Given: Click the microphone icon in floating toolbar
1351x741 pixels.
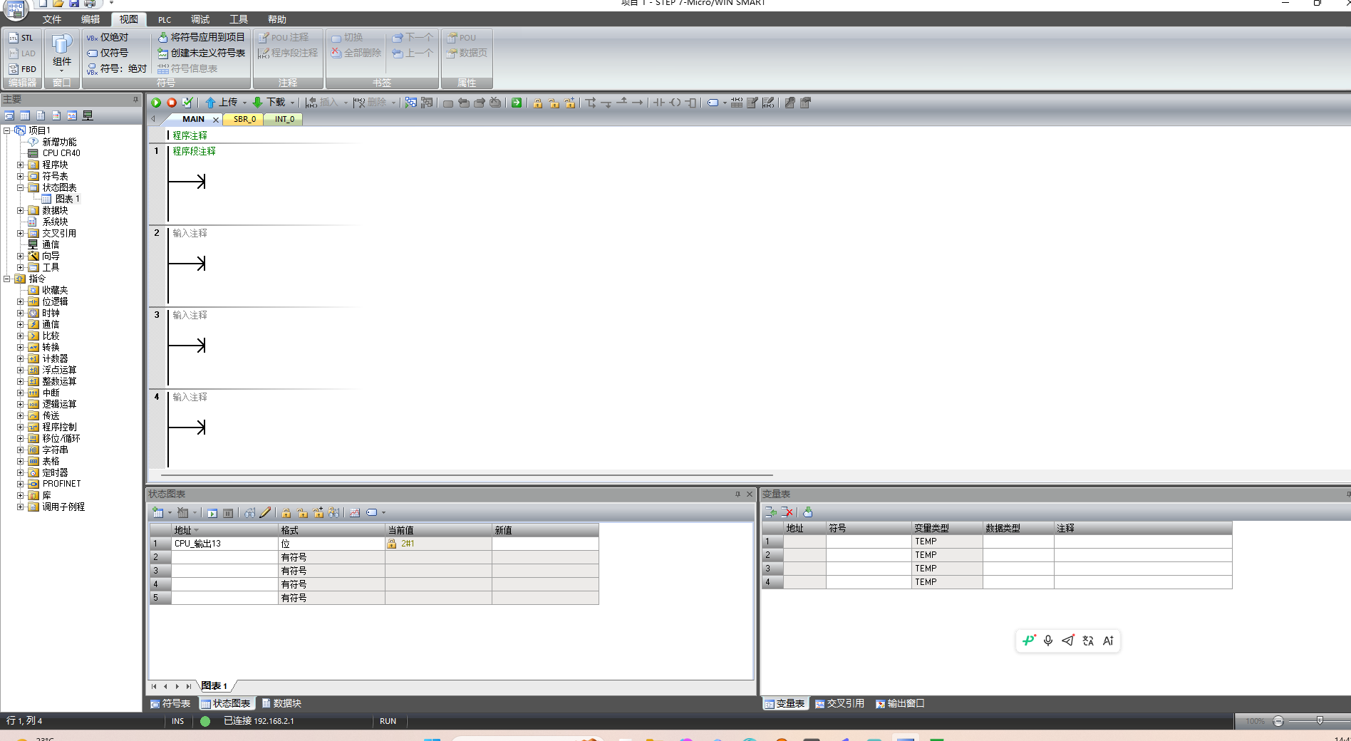Looking at the screenshot, I should pos(1048,641).
